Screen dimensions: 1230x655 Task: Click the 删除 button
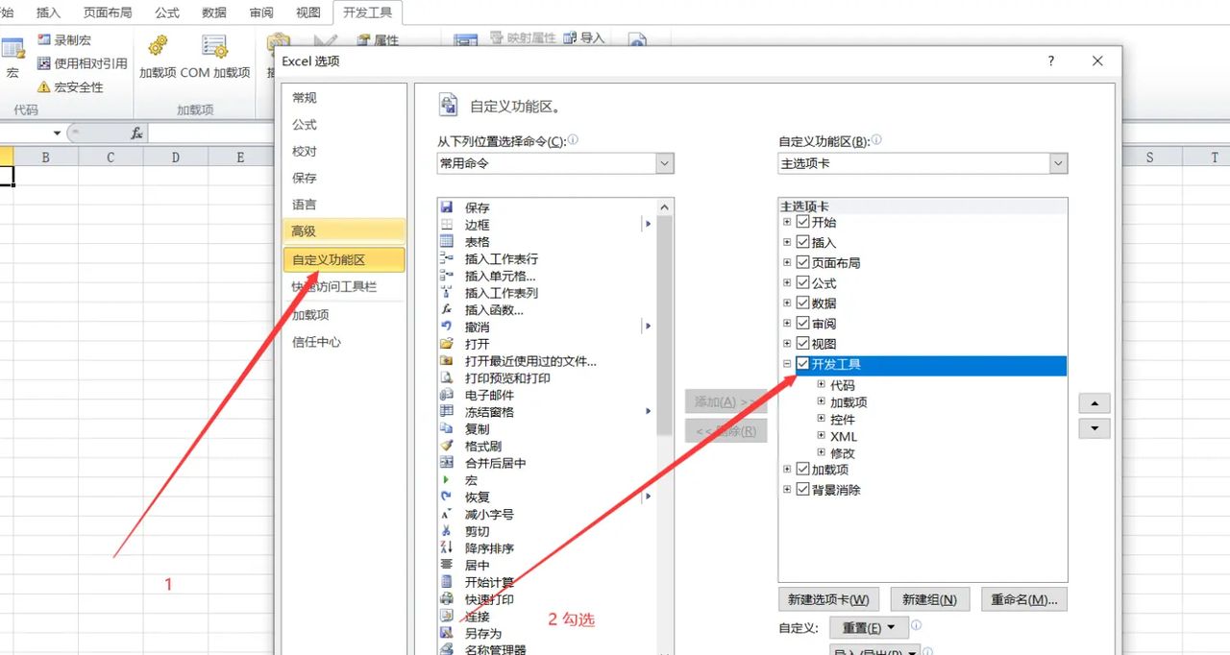click(x=726, y=431)
